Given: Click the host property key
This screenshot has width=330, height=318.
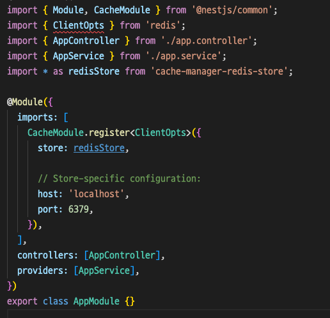Looking at the screenshot, I should click(x=48, y=194).
